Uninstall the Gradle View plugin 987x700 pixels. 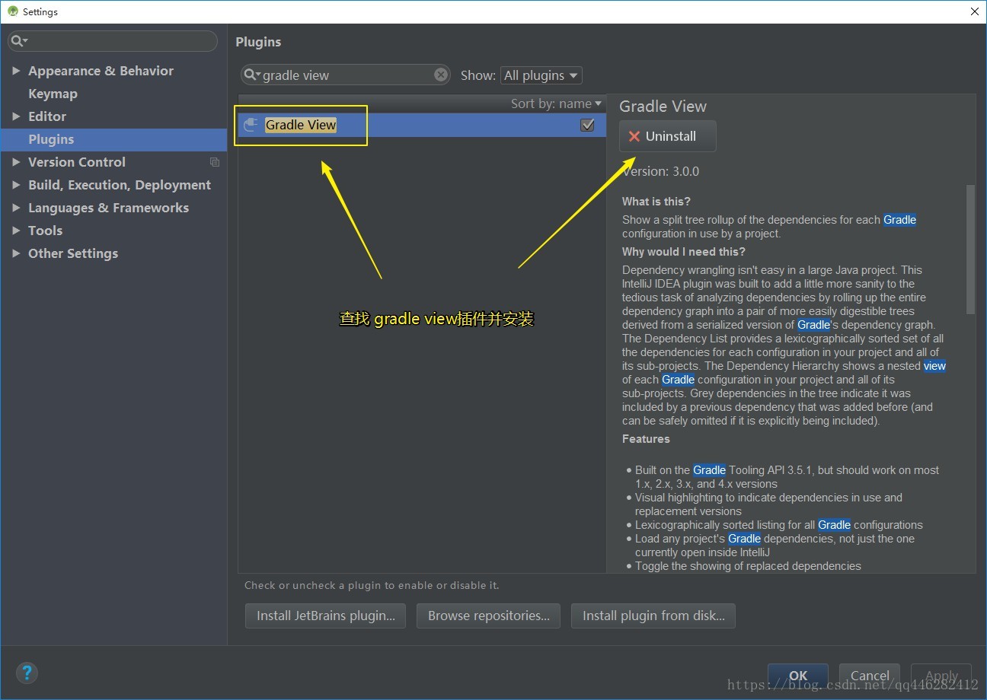click(x=668, y=136)
